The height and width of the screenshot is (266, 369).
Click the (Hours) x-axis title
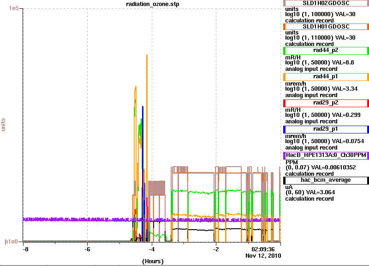point(153,261)
